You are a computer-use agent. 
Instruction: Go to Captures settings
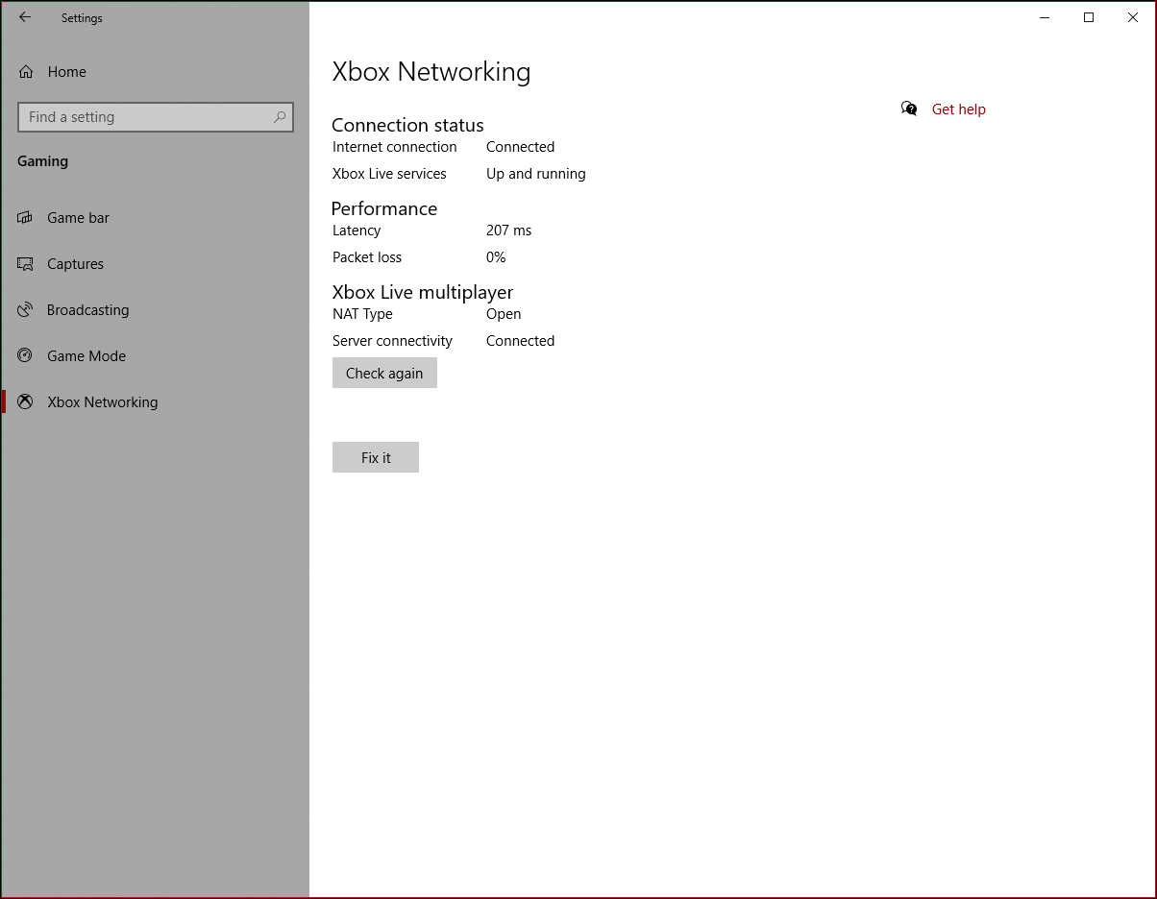[75, 264]
